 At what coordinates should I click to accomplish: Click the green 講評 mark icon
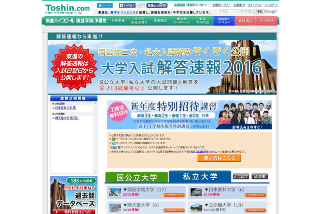click(x=113, y=139)
